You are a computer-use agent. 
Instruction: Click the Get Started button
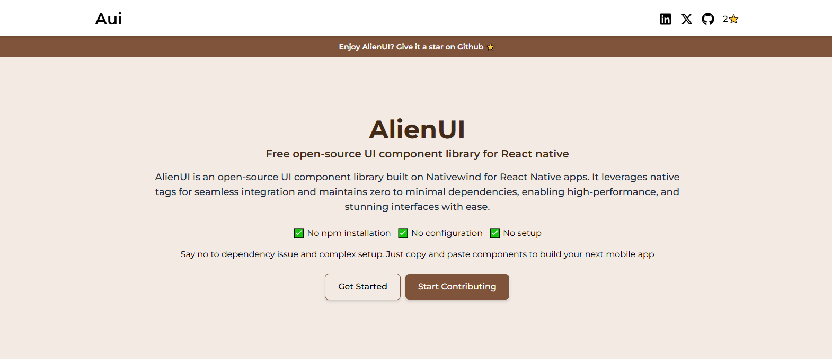(362, 287)
